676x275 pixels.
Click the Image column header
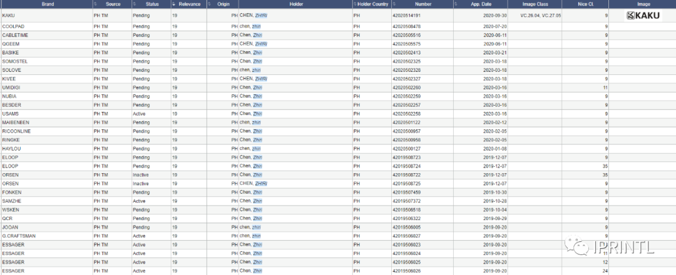643,4
